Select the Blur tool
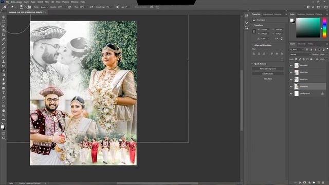Image resolution: width=329 pixels, height=185 pixels. point(4,79)
